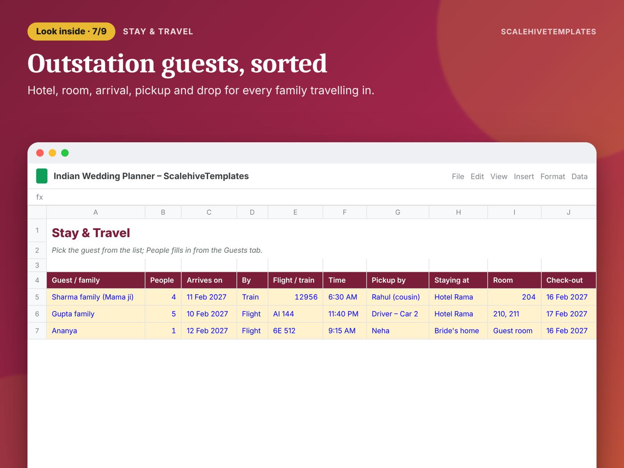Screen dimensions: 624x468
Task: Select row 5 header
Action: [x=37, y=297]
